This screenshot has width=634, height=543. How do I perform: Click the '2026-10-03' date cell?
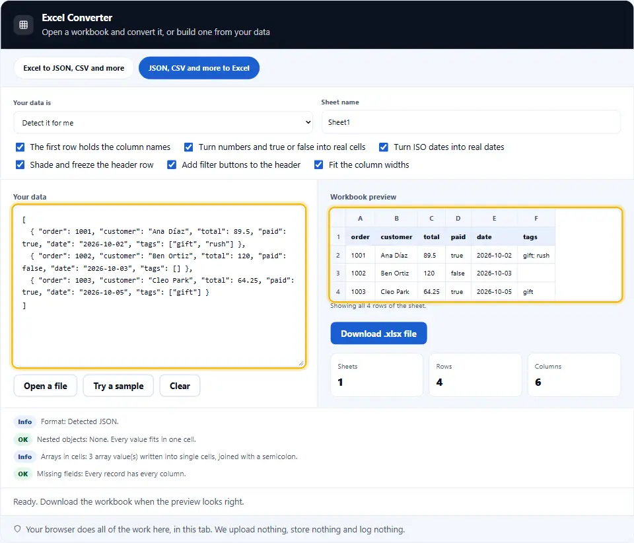click(x=494, y=273)
